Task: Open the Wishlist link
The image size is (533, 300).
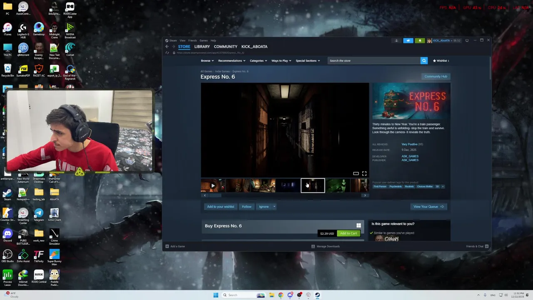Action: 441,61
